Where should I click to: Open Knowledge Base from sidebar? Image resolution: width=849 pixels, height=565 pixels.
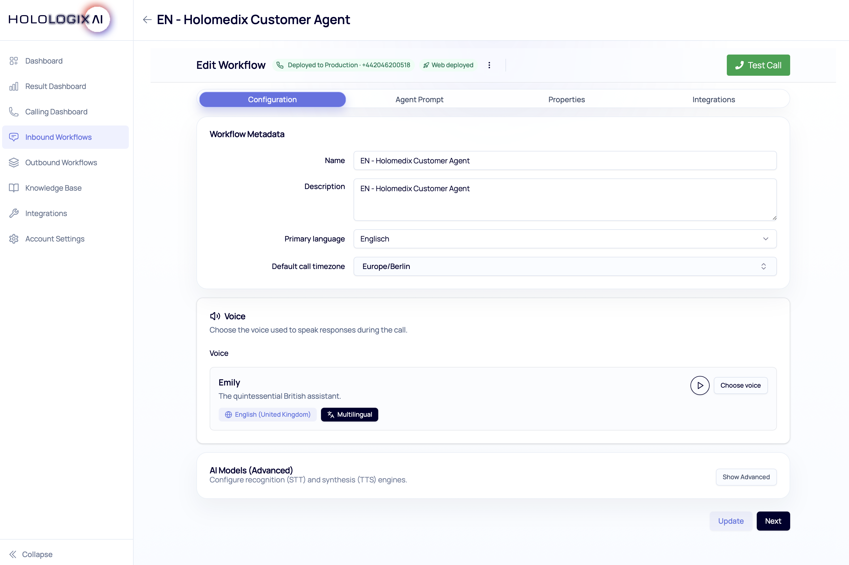(x=65, y=188)
